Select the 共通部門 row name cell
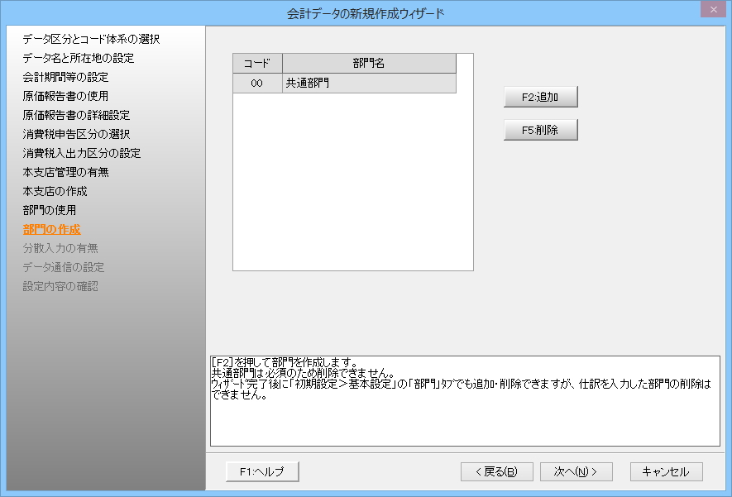This screenshot has width=732, height=497. (369, 84)
